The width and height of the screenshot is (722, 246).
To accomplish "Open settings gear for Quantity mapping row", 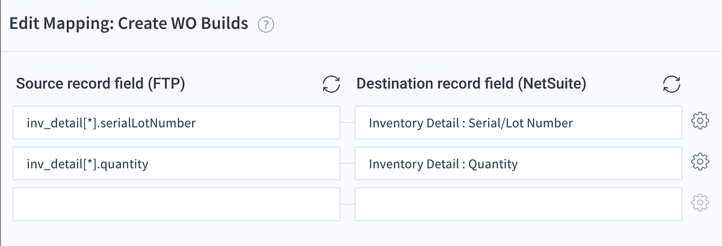I will coord(700,163).
